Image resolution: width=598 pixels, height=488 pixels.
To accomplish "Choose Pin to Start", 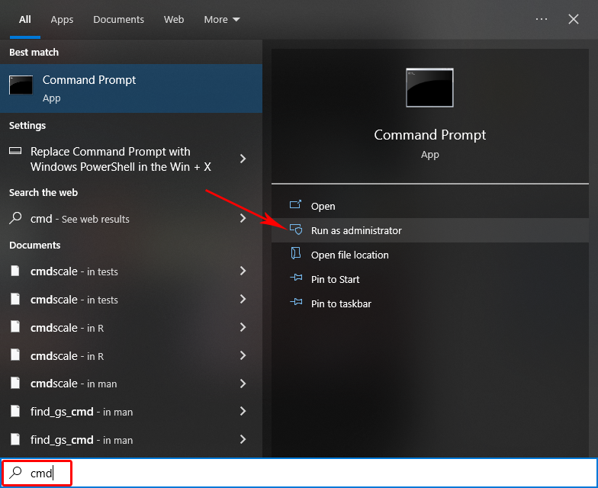I will pos(430,279).
